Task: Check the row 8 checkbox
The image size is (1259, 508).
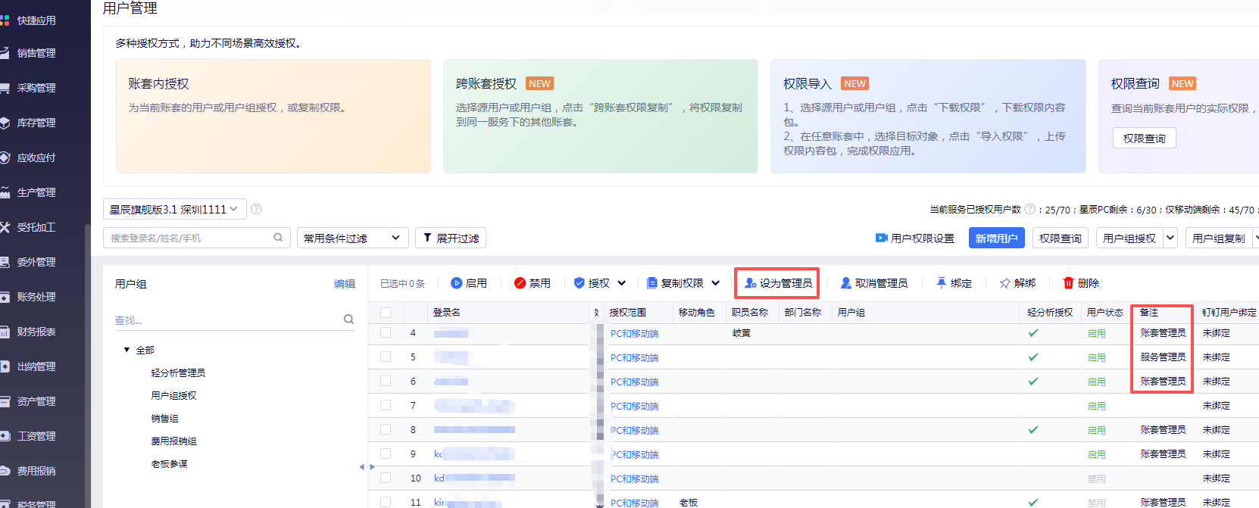Action: 386,429
